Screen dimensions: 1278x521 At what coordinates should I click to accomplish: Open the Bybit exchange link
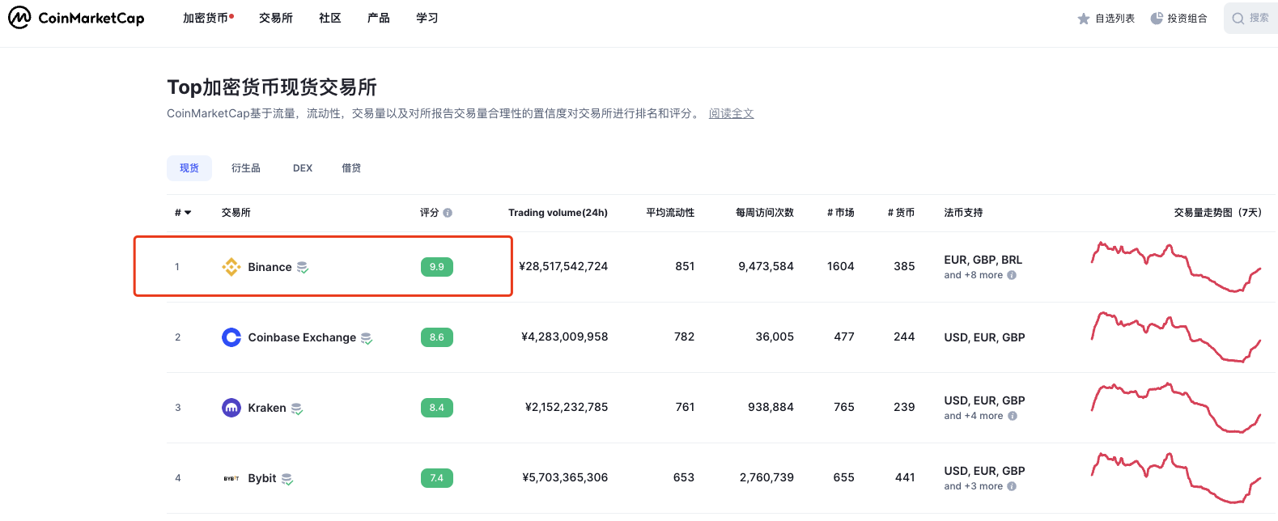262,478
